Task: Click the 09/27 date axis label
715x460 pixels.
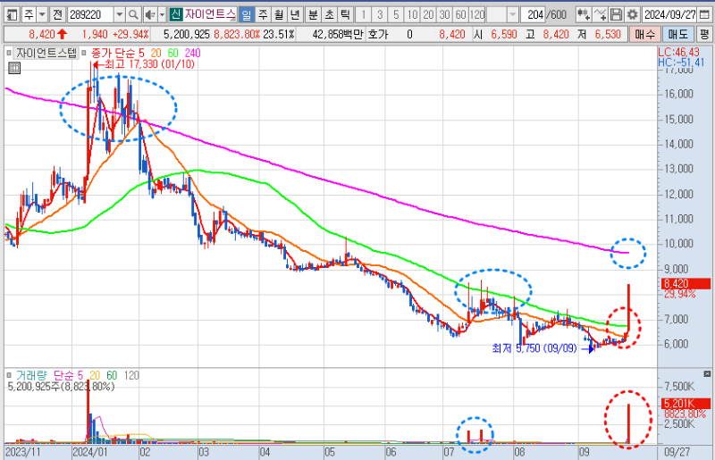Action: click(677, 452)
